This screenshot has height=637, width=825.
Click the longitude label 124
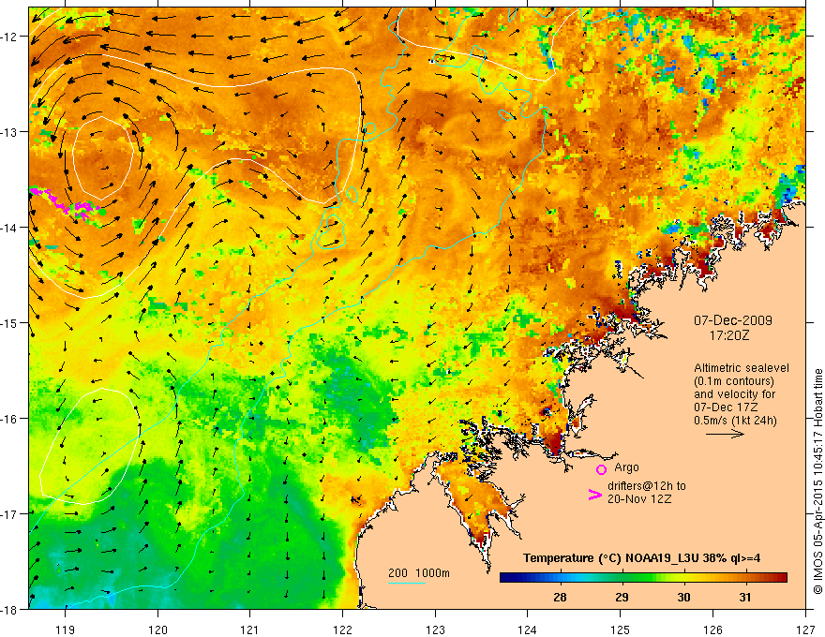pyautogui.click(x=528, y=630)
